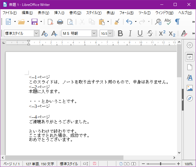
Task: Click the Clone Formatting paintbrush icon
Action: (117, 22)
